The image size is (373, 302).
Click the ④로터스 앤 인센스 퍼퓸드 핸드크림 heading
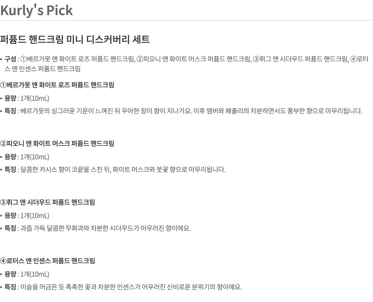coord(48,261)
